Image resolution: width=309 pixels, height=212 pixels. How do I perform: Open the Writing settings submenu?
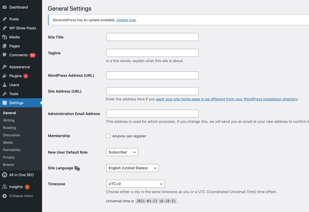(x=9, y=121)
